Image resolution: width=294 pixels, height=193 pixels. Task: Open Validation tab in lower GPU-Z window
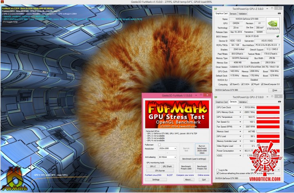[243, 102]
